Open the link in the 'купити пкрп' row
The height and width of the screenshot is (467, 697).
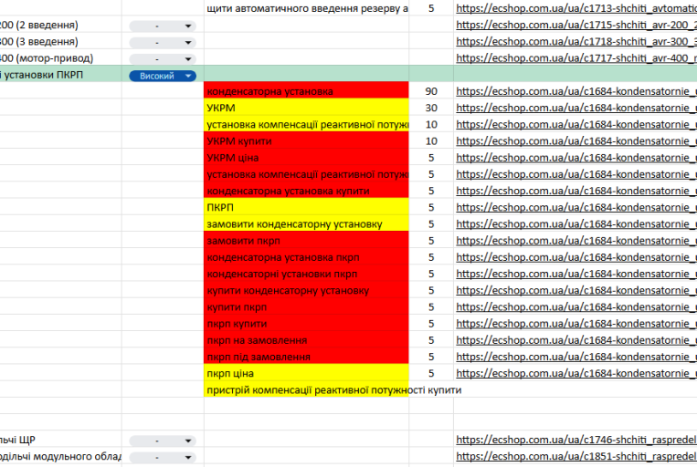click(576, 306)
